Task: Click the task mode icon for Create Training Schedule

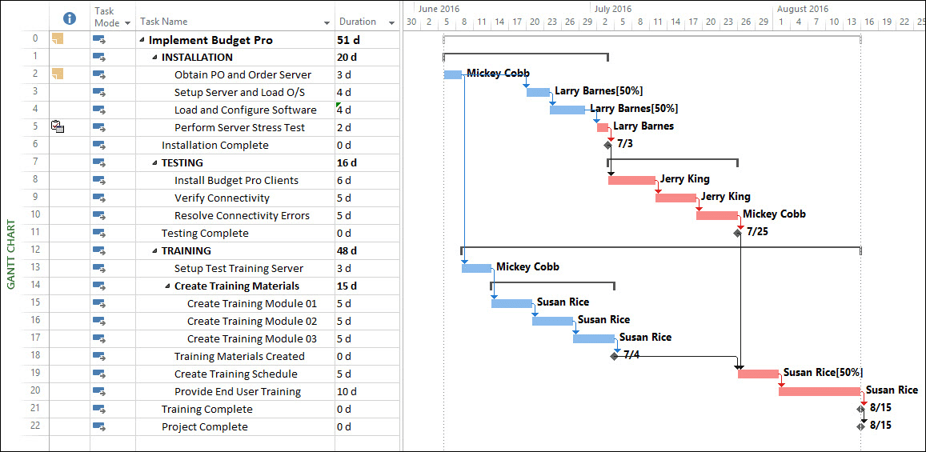Action: [x=98, y=374]
